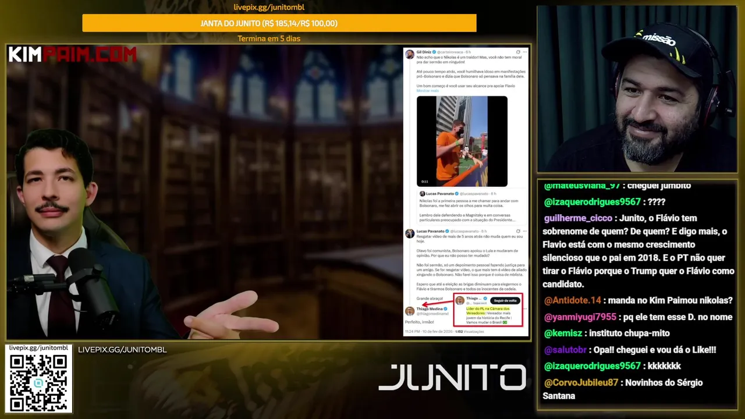Click chat username @mateusviana_97

click(x=583, y=186)
